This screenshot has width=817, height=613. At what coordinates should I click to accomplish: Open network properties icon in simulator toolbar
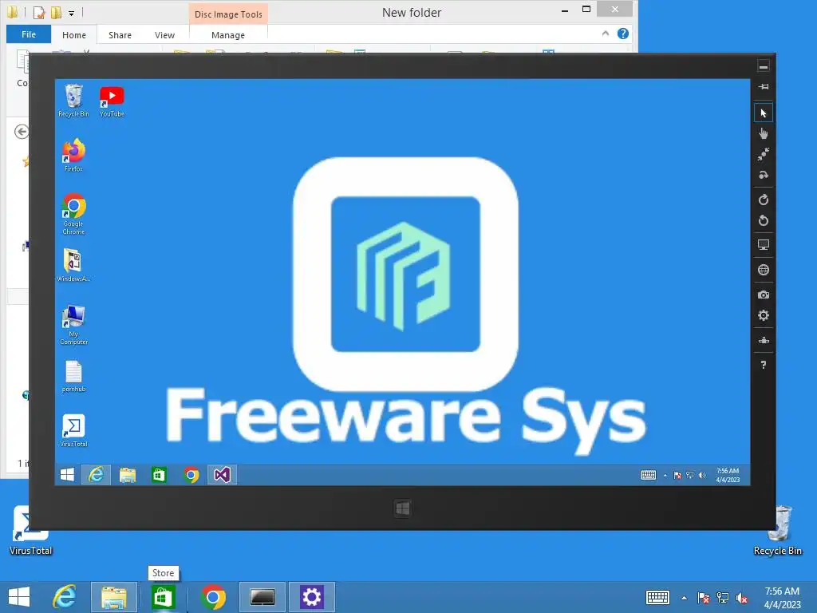764,340
